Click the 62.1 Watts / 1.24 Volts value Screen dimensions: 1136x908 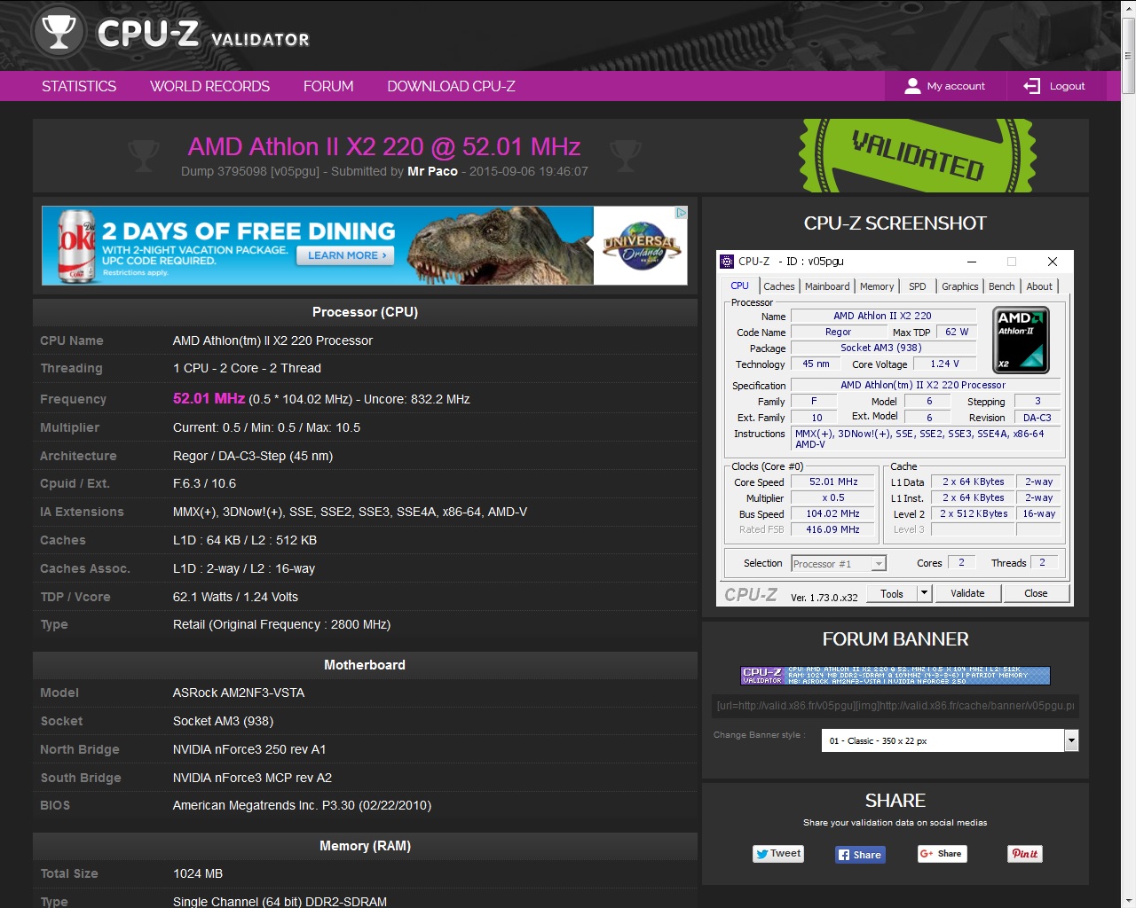(x=235, y=597)
